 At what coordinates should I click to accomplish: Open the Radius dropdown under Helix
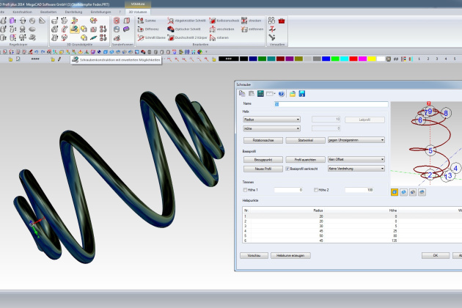click(271, 118)
